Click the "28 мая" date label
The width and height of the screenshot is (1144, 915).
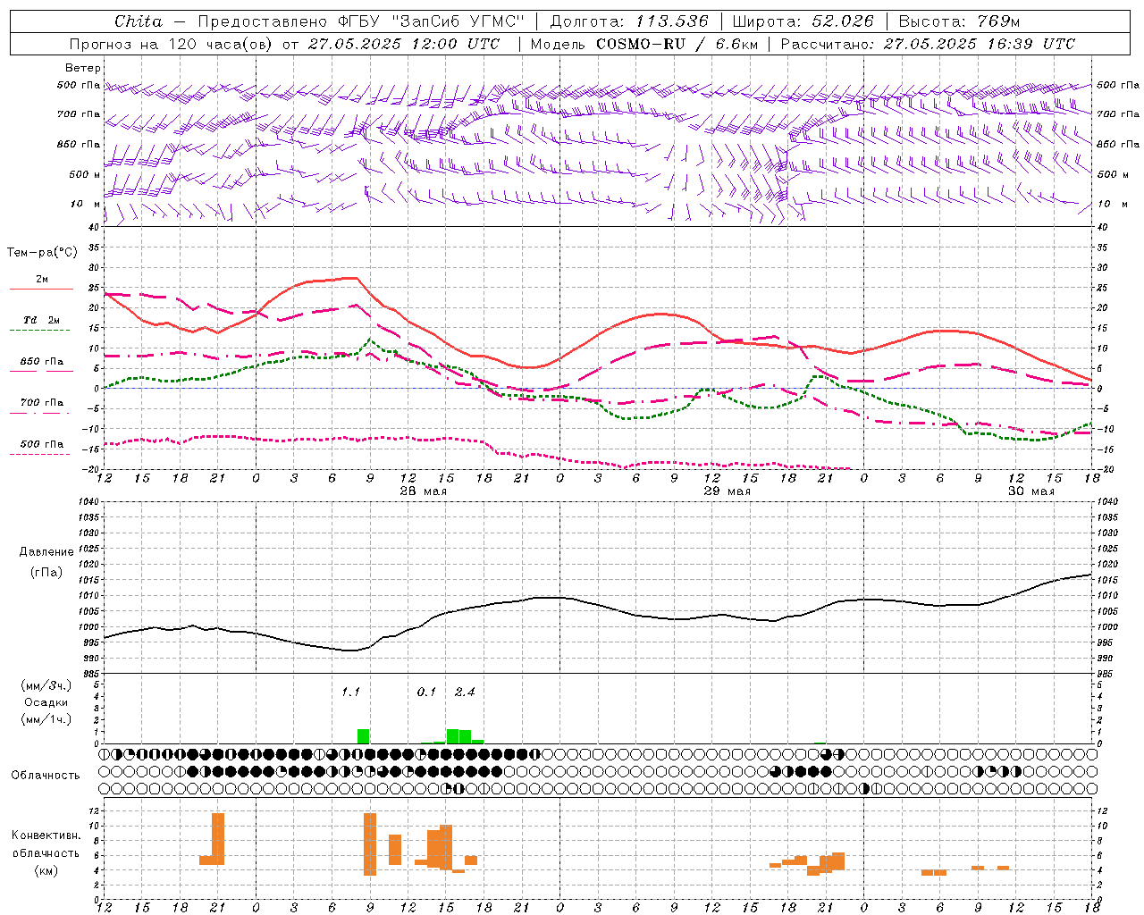424,491
